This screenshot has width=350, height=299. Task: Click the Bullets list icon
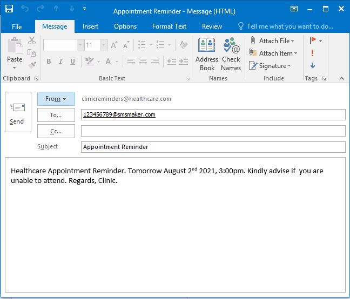pyautogui.click(x=142, y=45)
